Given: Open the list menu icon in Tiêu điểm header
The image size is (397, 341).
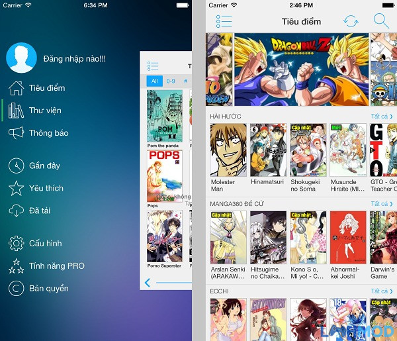Looking at the screenshot, I should click(x=224, y=21).
